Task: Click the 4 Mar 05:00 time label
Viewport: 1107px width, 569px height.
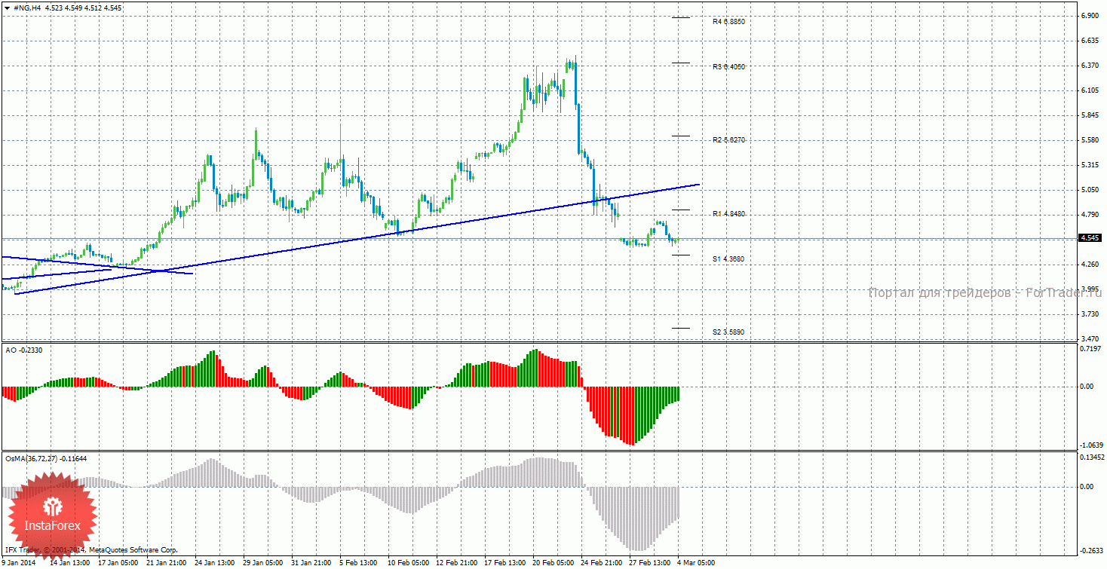Action: point(695,562)
